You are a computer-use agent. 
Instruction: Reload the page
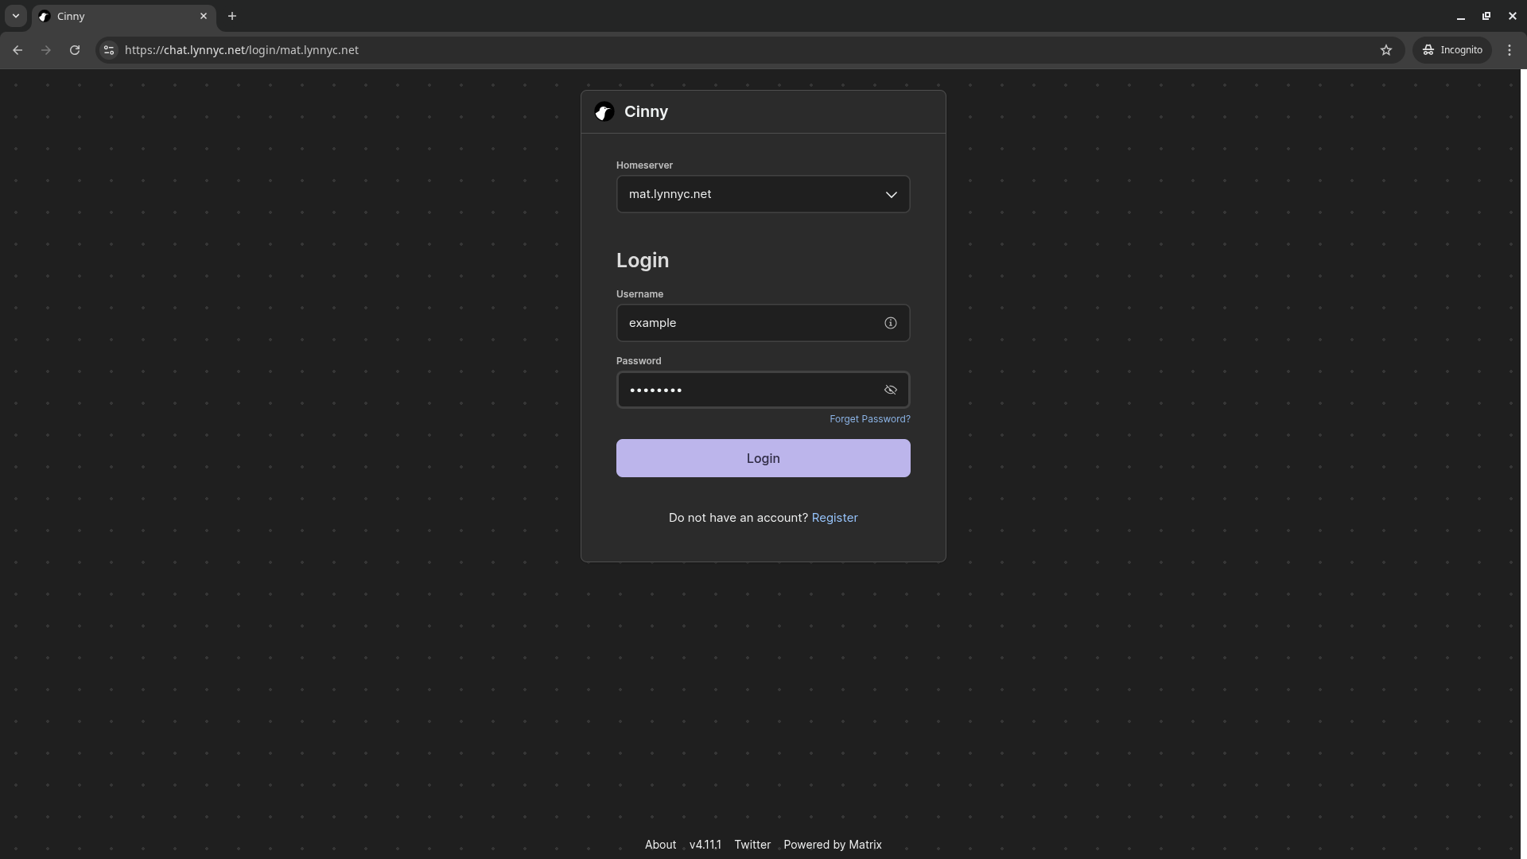[x=75, y=50]
